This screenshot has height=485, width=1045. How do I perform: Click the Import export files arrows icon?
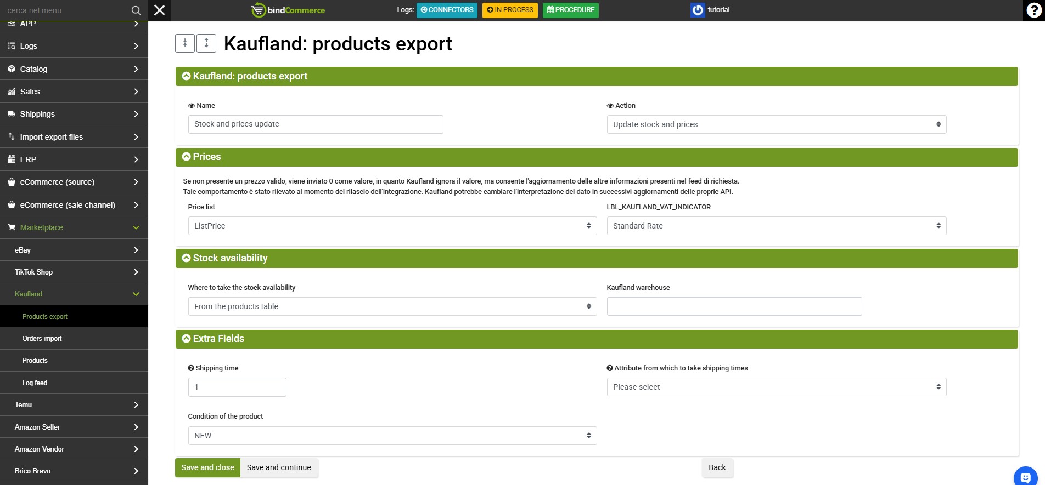tap(12, 136)
